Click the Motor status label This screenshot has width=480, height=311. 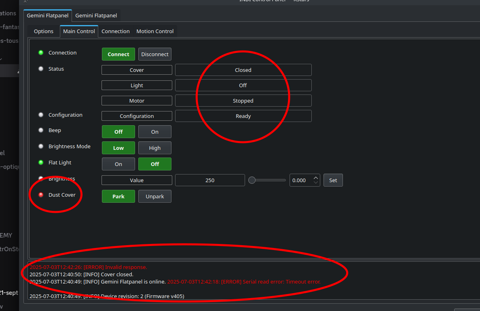tap(137, 101)
